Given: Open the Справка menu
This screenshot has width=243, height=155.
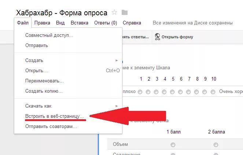Looking at the screenshot, I should point(132,23).
